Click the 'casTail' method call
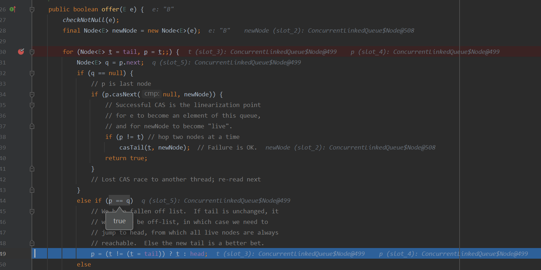Image resolution: width=541 pixels, height=270 pixels. (x=131, y=147)
